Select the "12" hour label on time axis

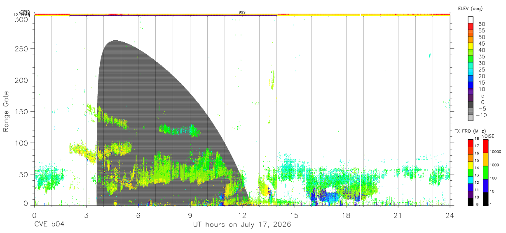coord(242,215)
